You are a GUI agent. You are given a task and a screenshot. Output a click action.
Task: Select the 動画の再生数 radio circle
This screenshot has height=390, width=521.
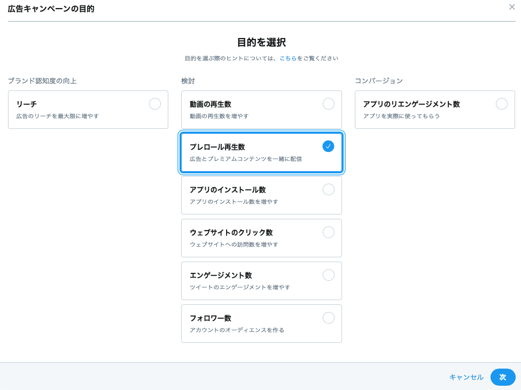[x=329, y=104]
